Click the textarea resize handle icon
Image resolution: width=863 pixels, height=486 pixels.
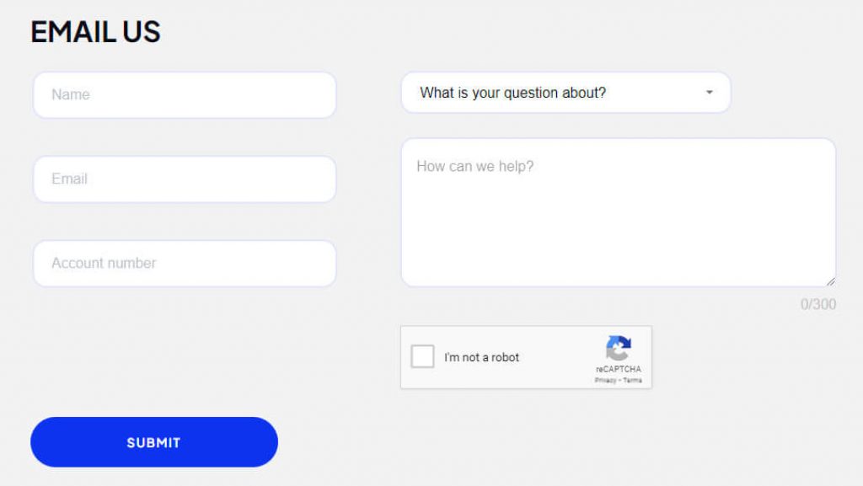[x=831, y=281]
